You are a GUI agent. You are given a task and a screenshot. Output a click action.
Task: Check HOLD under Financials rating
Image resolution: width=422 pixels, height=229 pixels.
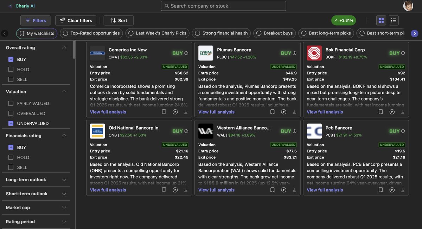click(x=11, y=157)
